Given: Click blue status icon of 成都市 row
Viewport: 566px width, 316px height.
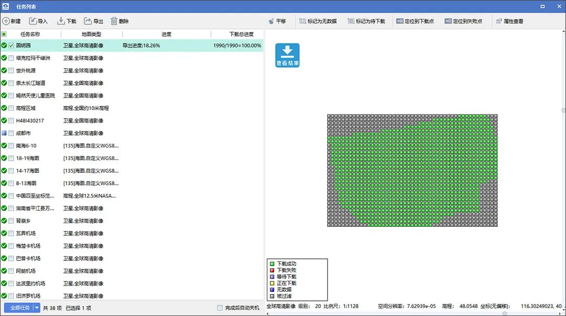Looking at the screenshot, I should [4, 133].
